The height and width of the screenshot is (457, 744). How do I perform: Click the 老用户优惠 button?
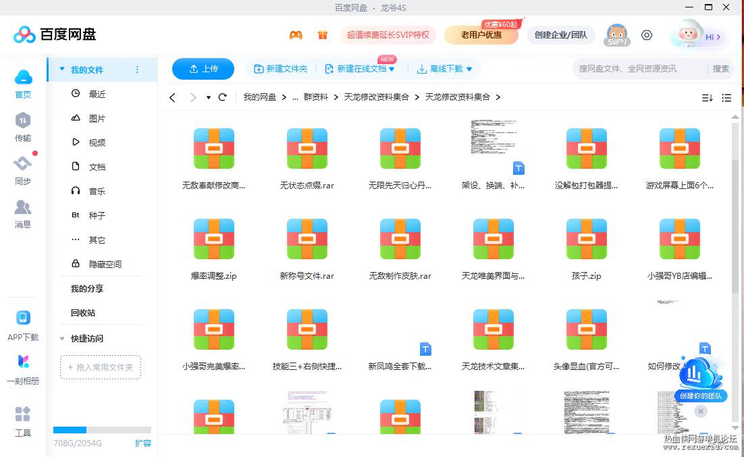point(481,35)
